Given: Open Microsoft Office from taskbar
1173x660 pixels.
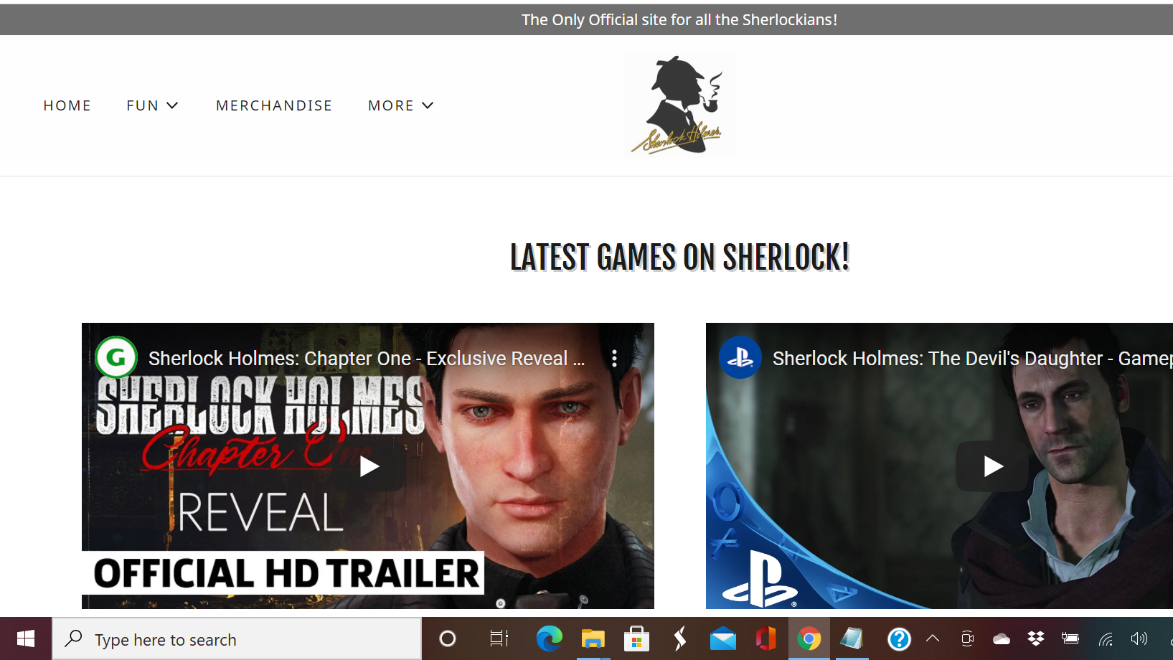Looking at the screenshot, I should click(766, 638).
